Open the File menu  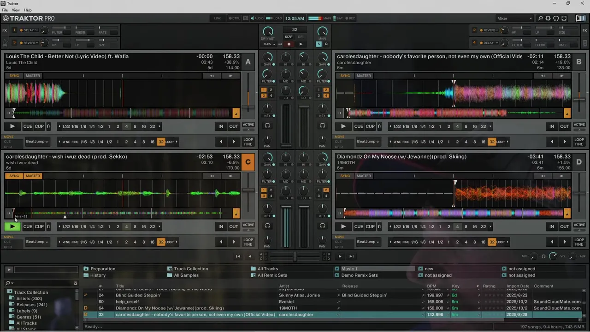tap(5, 10)
